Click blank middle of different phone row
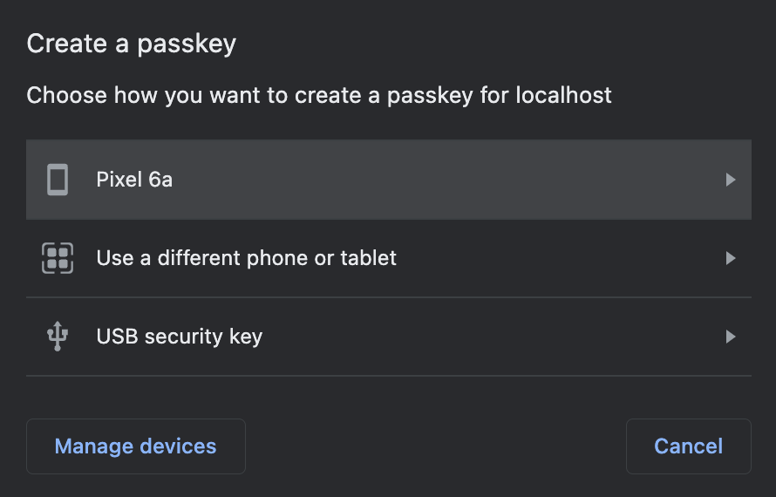 point(558,258)
